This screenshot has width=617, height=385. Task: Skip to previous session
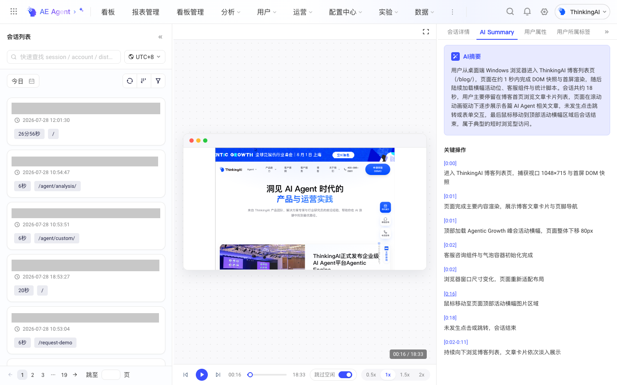pos(186,375)
